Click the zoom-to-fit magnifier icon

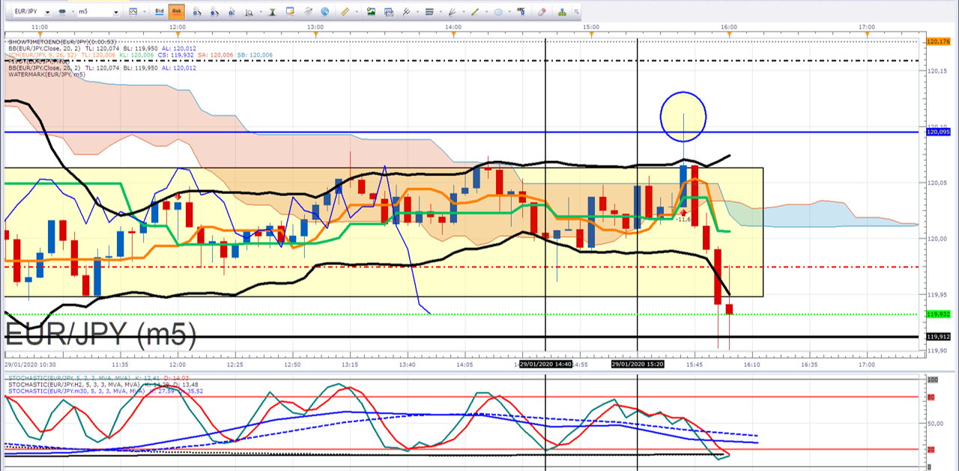point(249,12)
